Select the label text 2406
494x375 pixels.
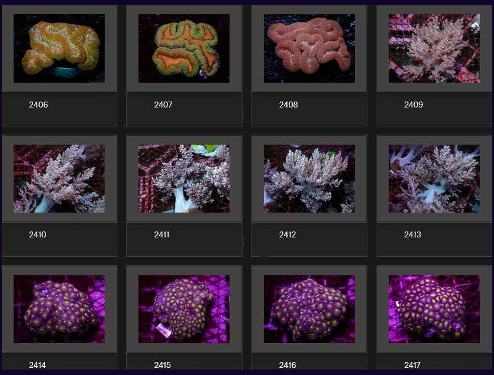[38, 105]
